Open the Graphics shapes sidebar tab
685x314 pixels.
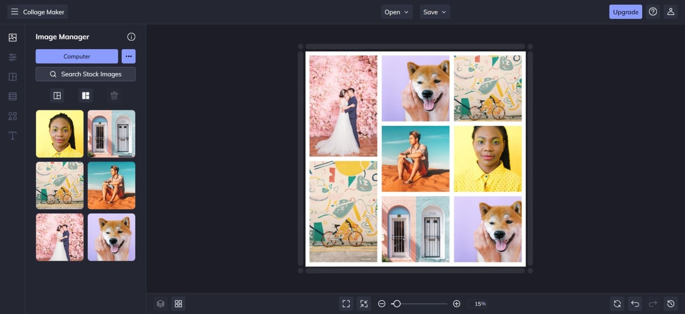point(13,116)
